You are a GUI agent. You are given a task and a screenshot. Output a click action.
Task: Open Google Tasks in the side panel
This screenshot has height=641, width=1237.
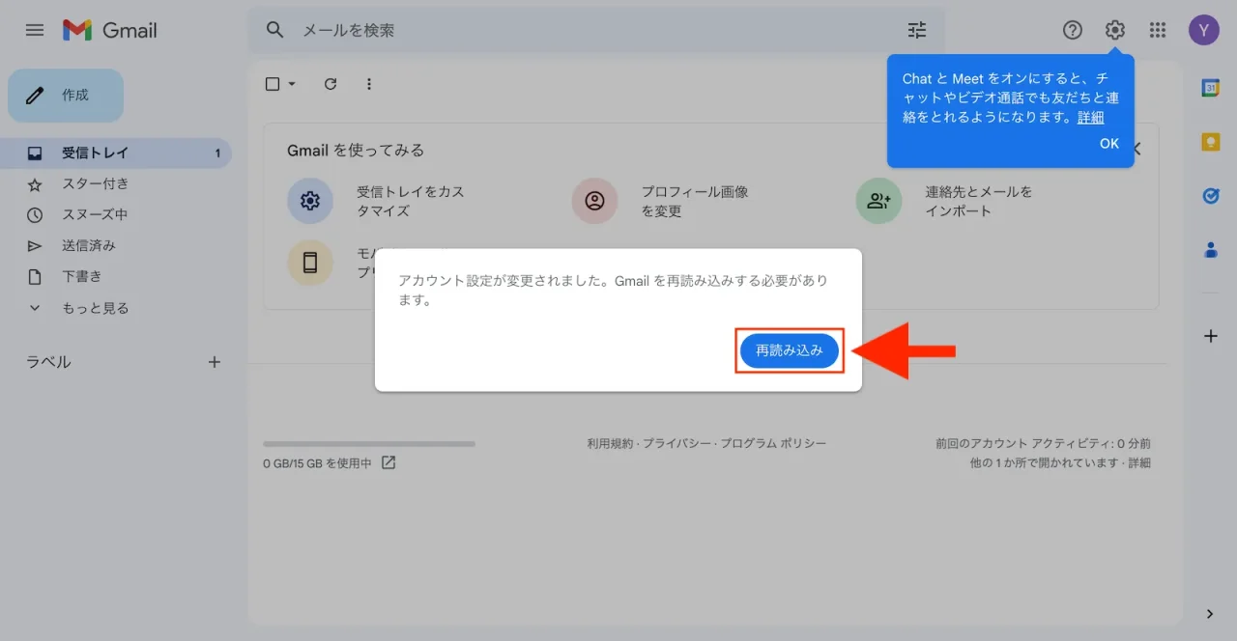click(1210, 195)
